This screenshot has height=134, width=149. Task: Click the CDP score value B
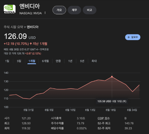pos(125,118)
